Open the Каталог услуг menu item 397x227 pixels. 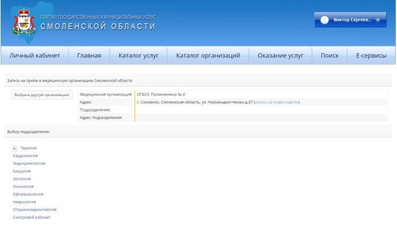(139, 55)
